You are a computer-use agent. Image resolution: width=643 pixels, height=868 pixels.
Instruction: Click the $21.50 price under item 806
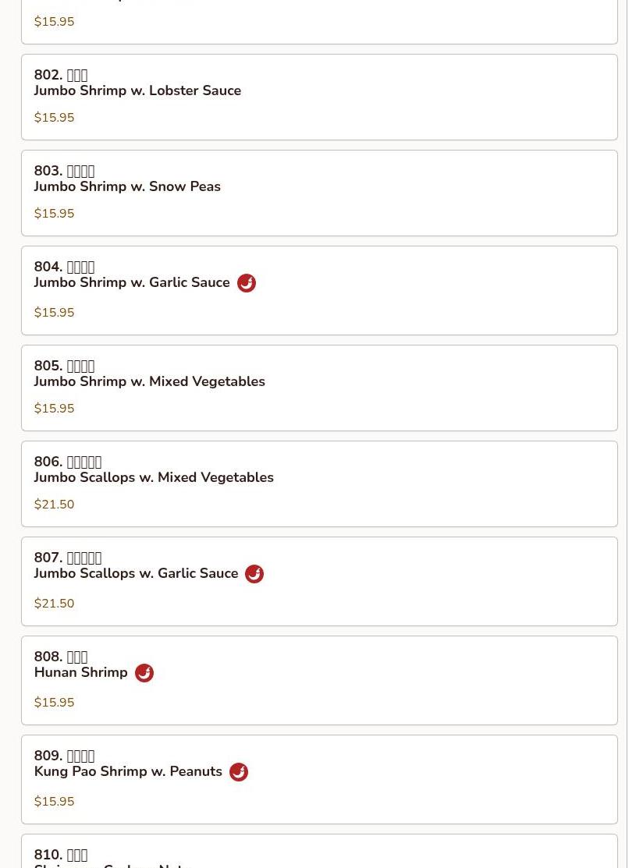55,505
